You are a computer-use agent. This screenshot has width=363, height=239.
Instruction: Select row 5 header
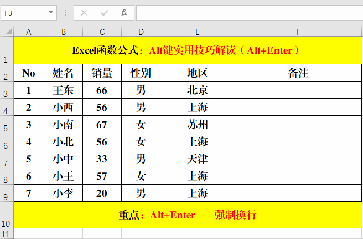[7, 124]
